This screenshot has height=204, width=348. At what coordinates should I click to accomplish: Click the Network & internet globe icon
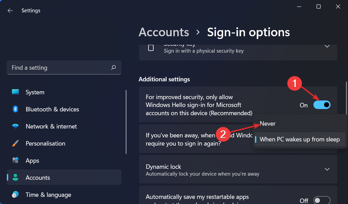(x=15, y=126)
